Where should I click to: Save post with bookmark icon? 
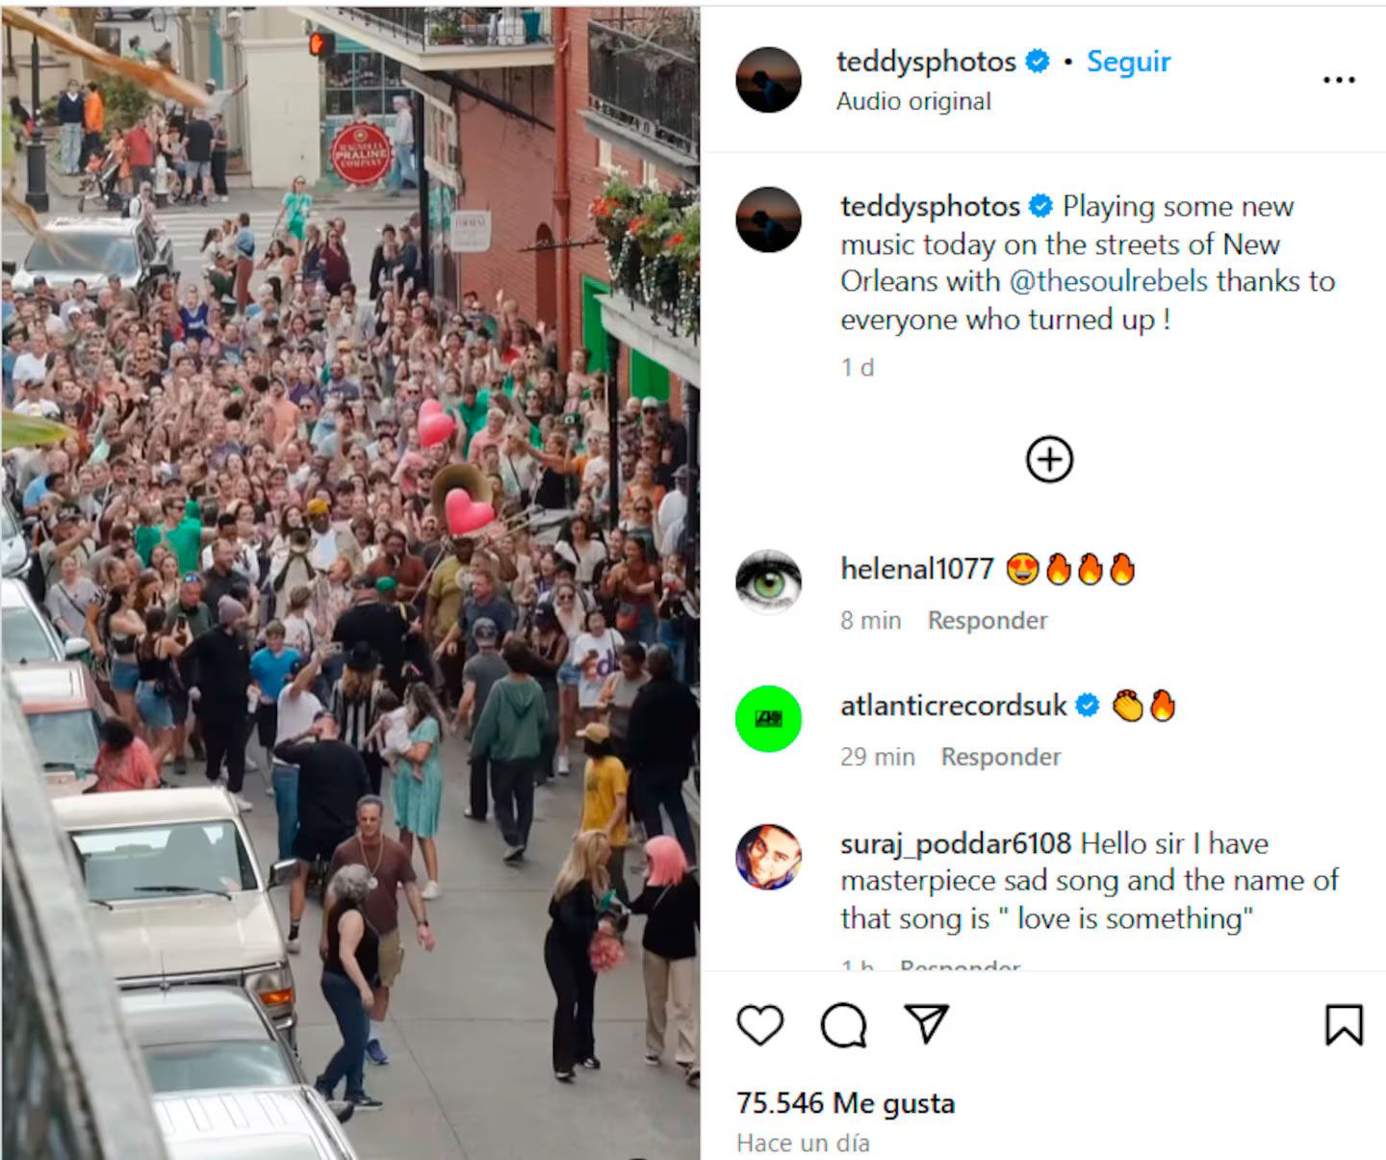tap(1344, 1024)
